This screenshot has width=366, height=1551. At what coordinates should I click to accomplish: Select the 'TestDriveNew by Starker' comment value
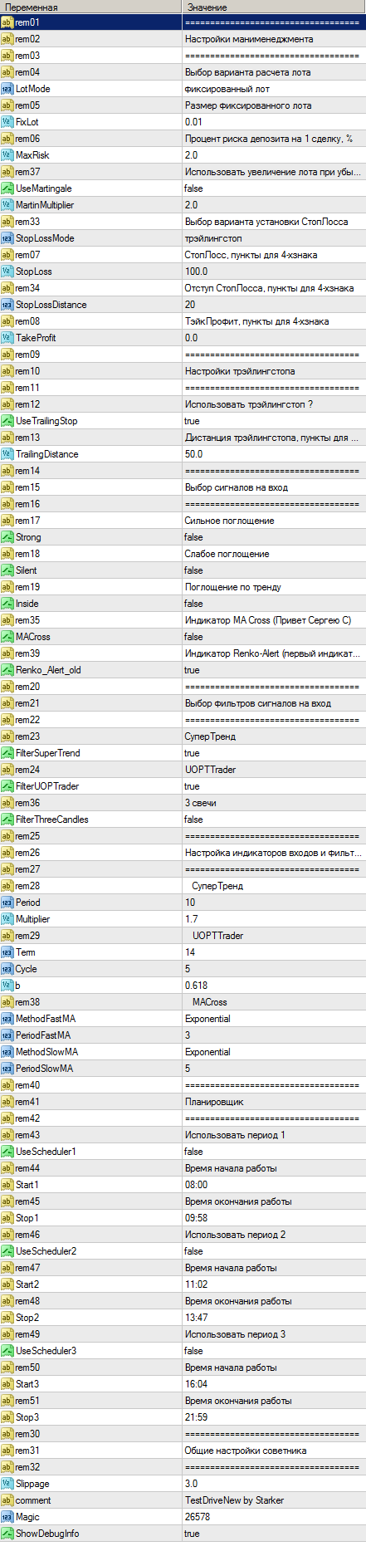pos(234,1500)
